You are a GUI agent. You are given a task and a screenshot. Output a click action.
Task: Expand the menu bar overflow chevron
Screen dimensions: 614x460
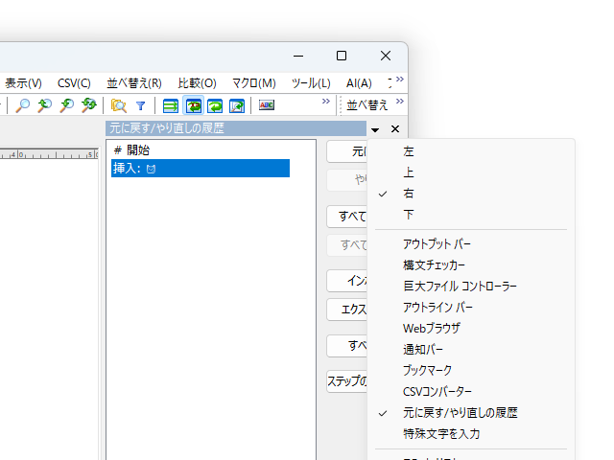tap(400, 79)
